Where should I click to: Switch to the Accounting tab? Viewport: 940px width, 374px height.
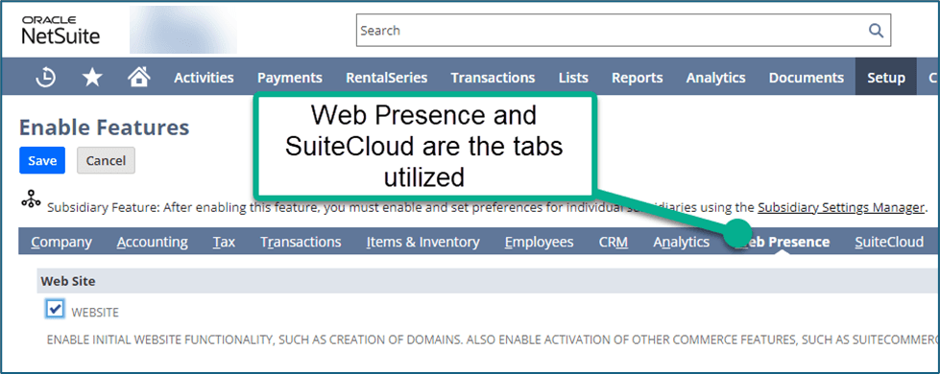coord(153,242)
